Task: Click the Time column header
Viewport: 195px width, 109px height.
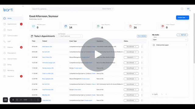Action: pos(34,41)
